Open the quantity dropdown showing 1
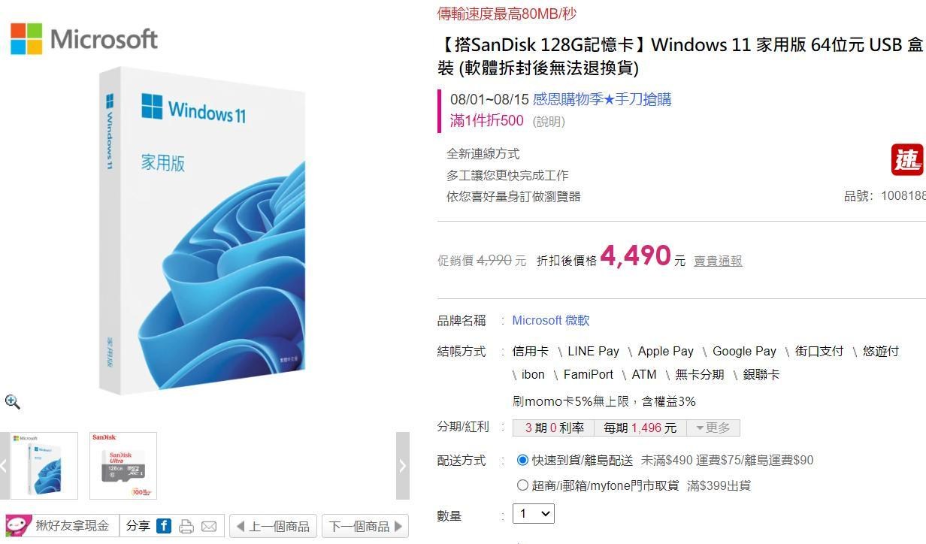Screen dimensions: 926x544 (533, 514)
